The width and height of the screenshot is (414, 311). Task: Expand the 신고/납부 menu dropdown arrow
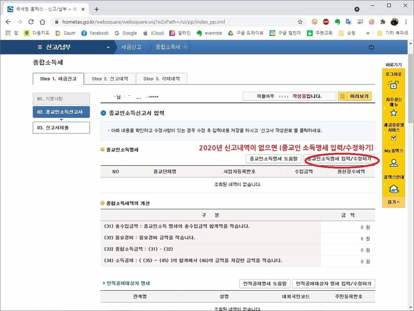[x=108, y=47]
